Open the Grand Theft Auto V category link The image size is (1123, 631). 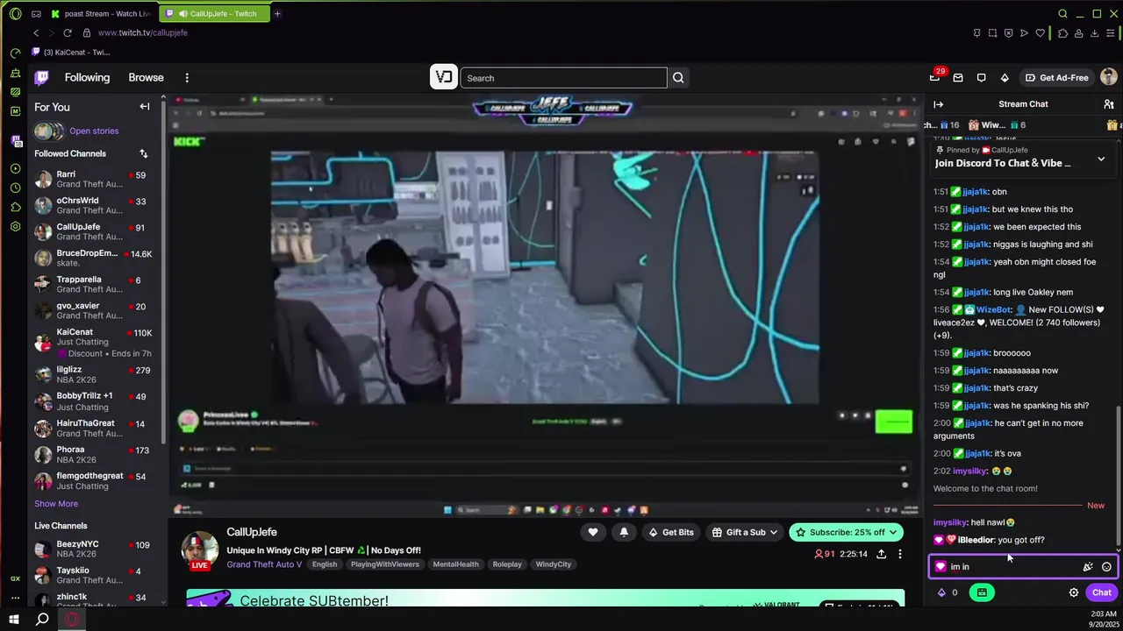264,564
